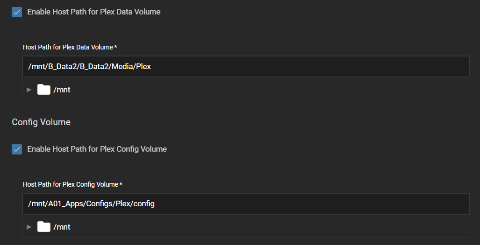Choose the /mnt text entry under Data Volume path
Viewport: 480px width, 245px height.
[62, 90]
